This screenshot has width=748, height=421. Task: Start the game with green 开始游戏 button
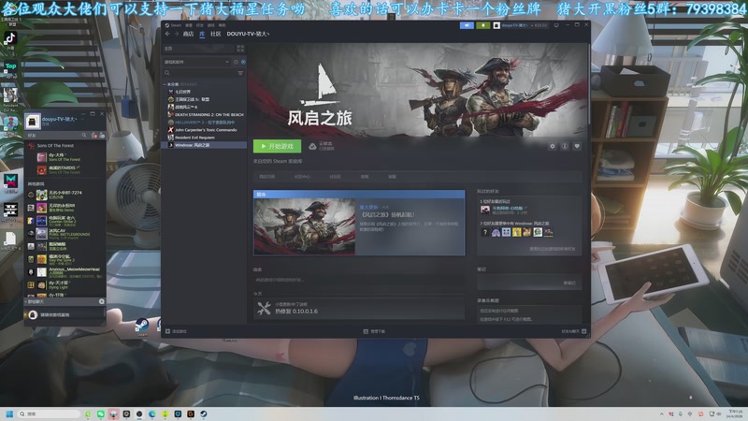277,146
